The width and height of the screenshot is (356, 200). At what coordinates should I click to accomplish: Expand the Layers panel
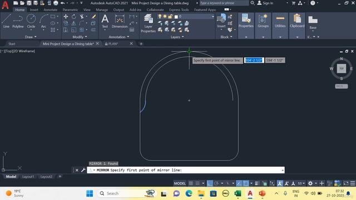(177, 37)
